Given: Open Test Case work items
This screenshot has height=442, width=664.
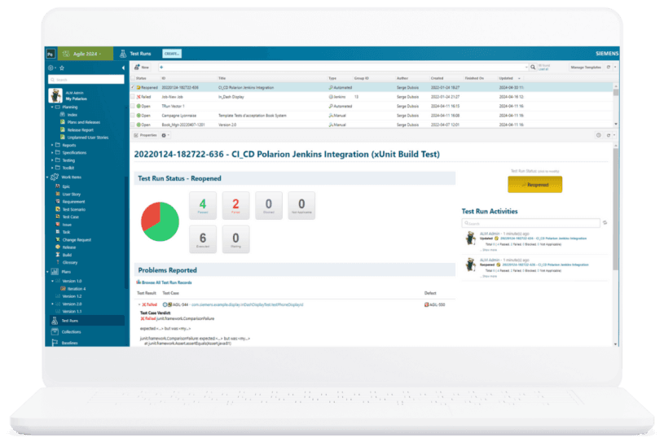Looking at the screenshot, I should [x=67, y=217].
